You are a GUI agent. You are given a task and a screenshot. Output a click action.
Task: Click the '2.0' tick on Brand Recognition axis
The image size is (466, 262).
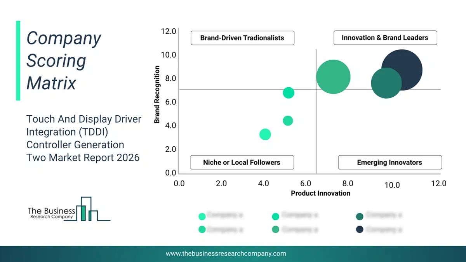pyautogui.click(x=170, y=149)
